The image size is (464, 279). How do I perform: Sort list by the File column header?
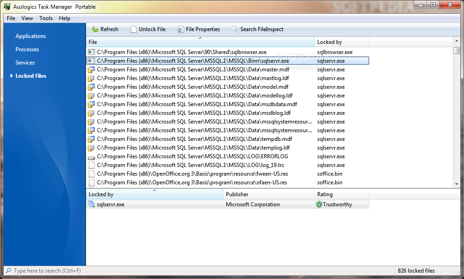pyautogui.click(x=200, y=42)
